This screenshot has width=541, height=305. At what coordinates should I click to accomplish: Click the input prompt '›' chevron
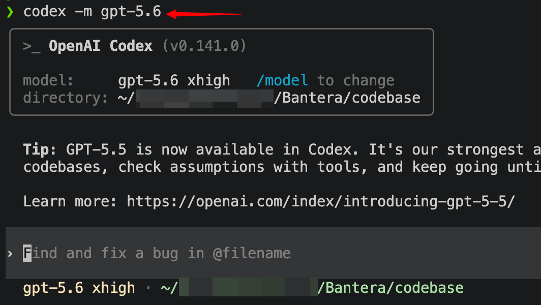10,254
